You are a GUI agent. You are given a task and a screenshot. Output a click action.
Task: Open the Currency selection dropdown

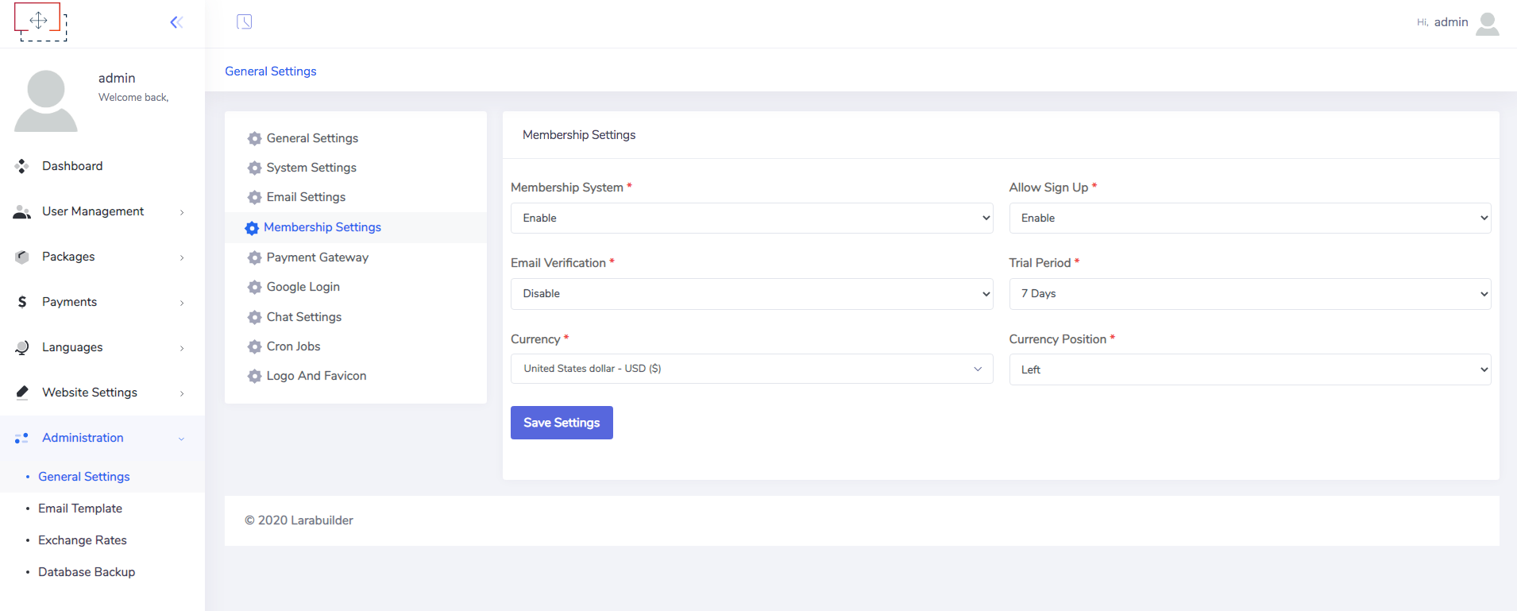[x=751, y=369]
